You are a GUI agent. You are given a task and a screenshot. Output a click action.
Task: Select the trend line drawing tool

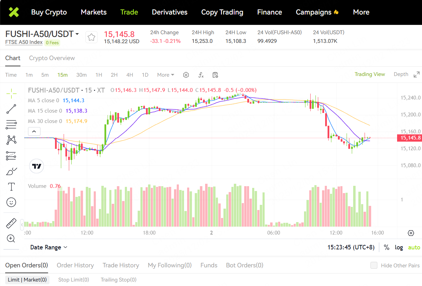tap(11, 109)
